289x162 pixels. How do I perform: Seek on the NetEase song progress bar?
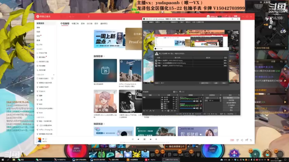(145, 142)
